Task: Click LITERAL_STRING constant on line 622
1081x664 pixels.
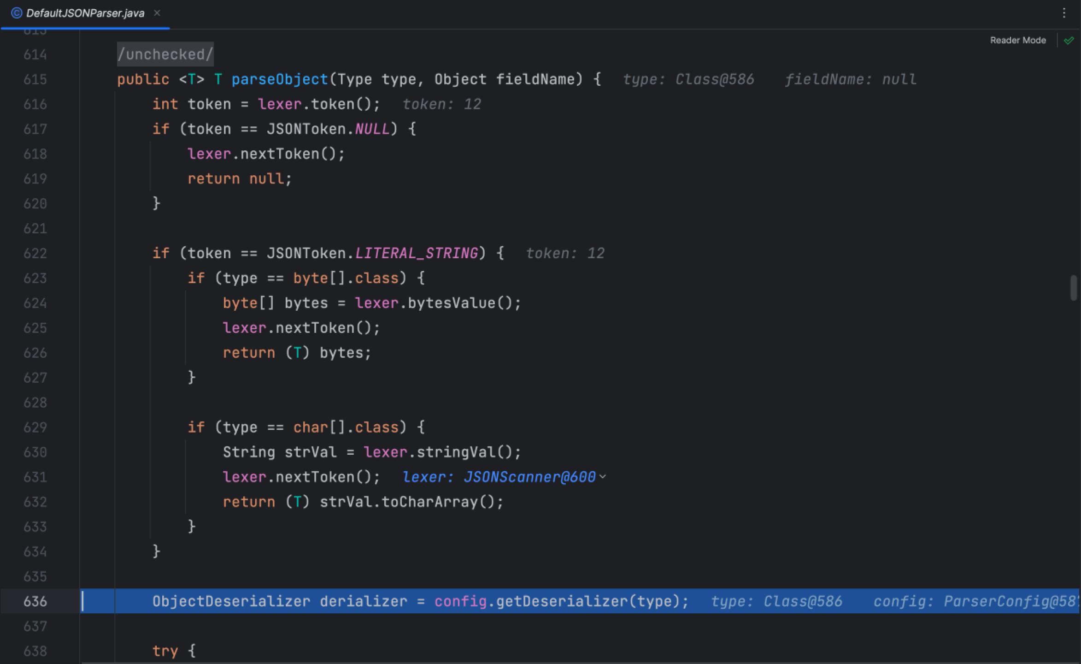Action: tap(417, 253)
